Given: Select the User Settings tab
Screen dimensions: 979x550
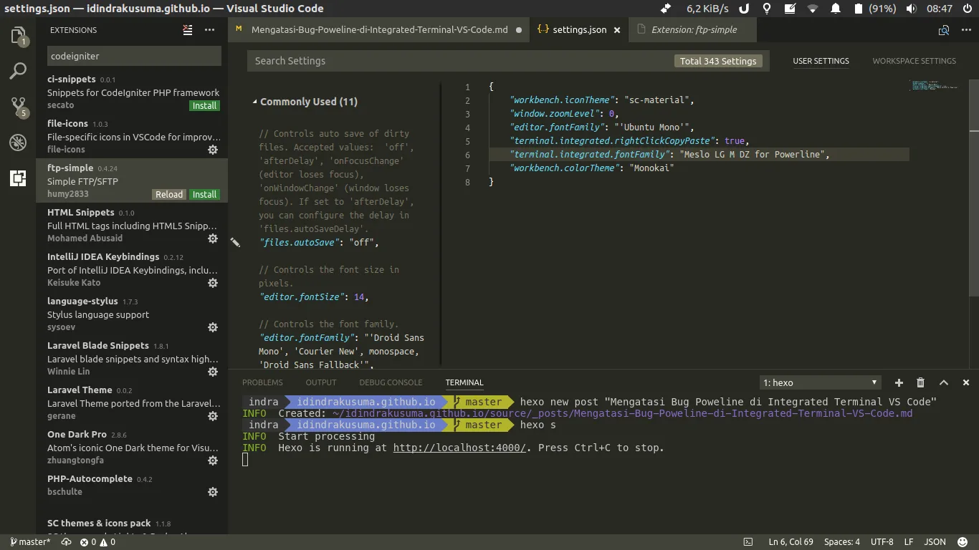Looking at the screenshot, I should coord(821,61).
